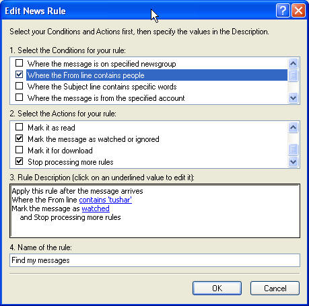Open the contains 'tushar' link

(x=106, y=200)
